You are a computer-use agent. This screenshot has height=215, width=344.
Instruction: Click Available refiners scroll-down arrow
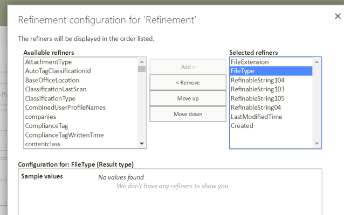pos(142,144)
